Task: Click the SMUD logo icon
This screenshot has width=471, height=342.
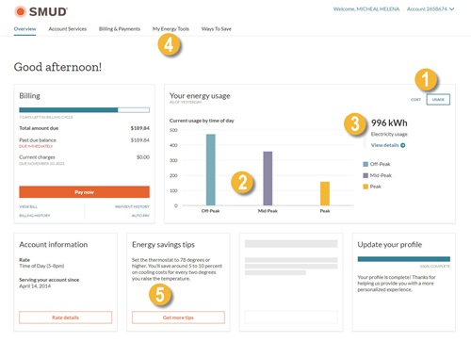Action: pyautogui.click(x=21, y=11)
